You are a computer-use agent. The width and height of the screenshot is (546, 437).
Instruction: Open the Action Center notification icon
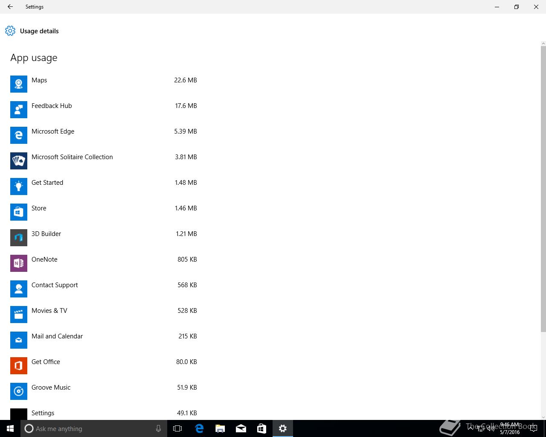[x=533, y=428]
